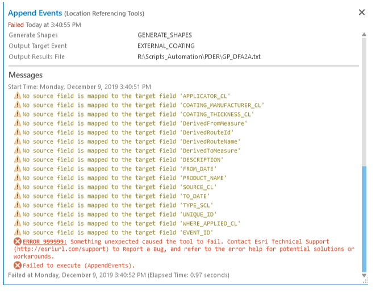Screen dimensions: 380x294
Task: Click the GENERATE_SHAPES parameter value
Action: [x=165, y=35]
